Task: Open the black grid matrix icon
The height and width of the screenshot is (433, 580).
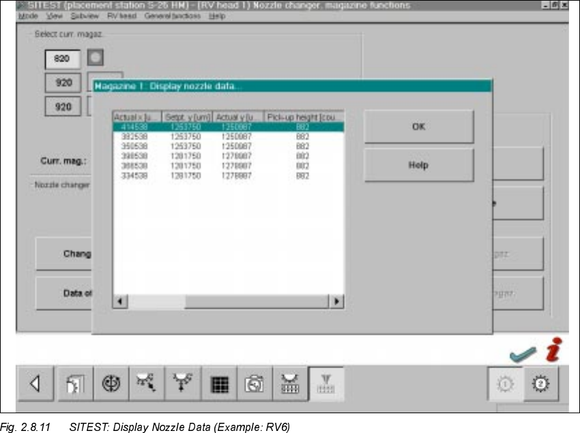Action: click(219, 384)
